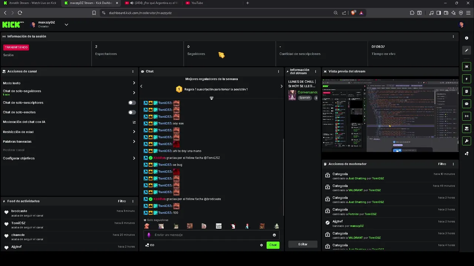Go to next top gifters slide
474x266 pixels.
pos(281,86)
